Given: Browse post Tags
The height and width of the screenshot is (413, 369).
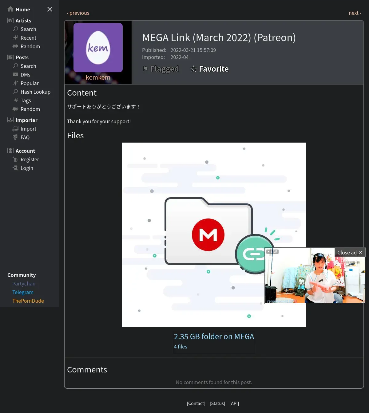Looking at the screenshot, I should click(x=26, y=100).
